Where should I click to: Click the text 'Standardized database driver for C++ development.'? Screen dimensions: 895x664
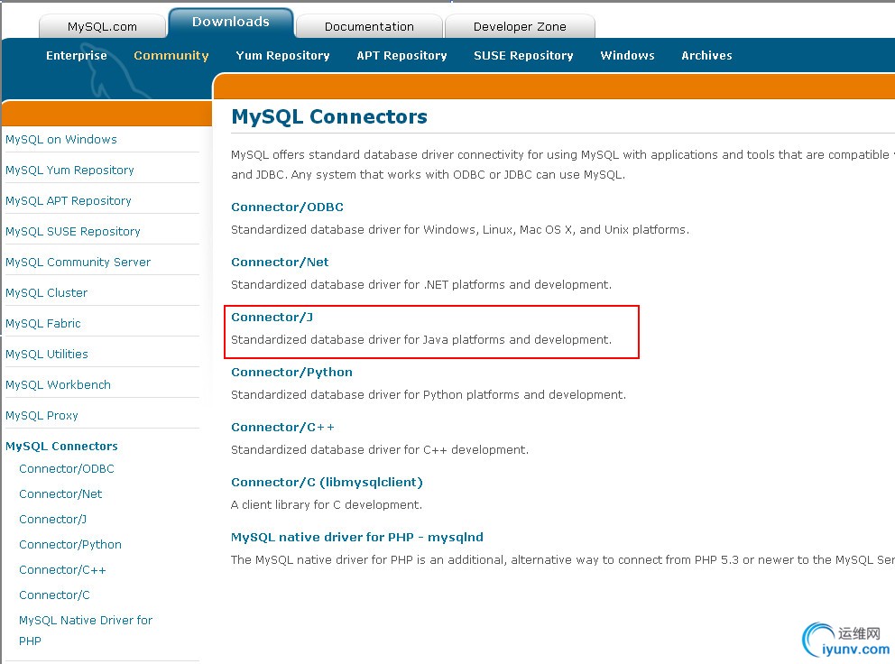pyautogui.click(x=380, y=450)
